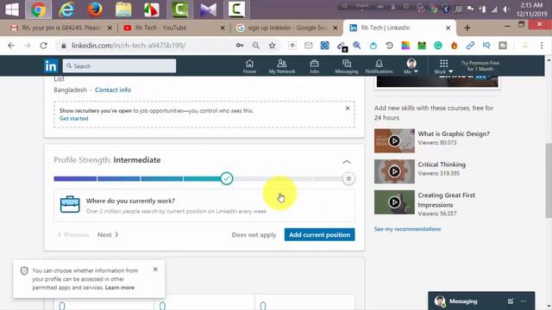Click Get started for recruiters
This screenshot has width=552, height=310.
tap(73, 119)
